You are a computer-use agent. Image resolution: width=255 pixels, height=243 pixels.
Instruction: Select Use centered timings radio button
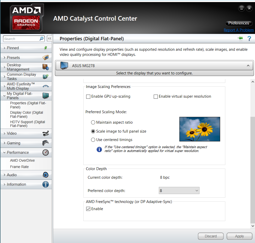[x=93, y=140]
